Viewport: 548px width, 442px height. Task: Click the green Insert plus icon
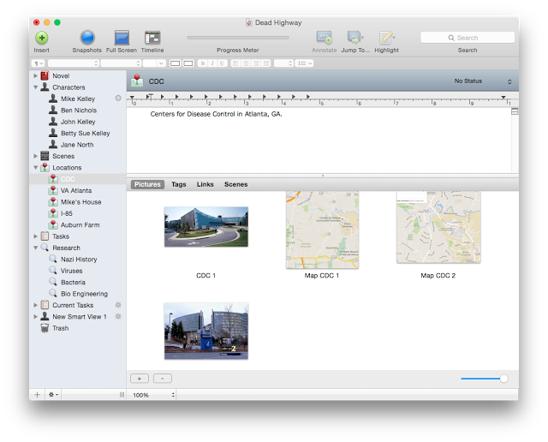pos(42,38)
